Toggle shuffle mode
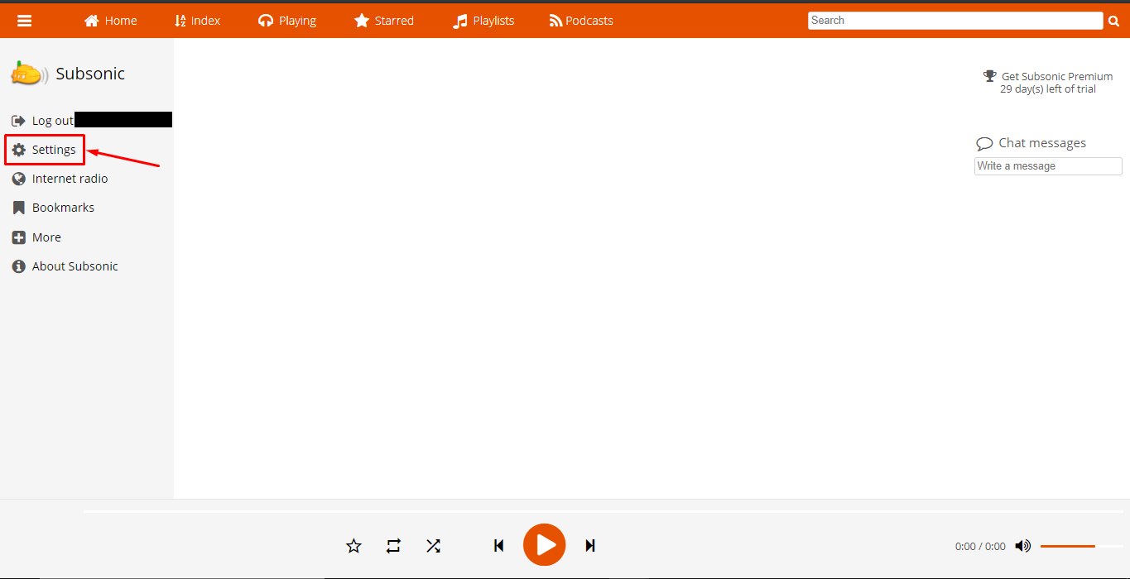This screenshot has height=579, width=1130. tap(433, 546)
